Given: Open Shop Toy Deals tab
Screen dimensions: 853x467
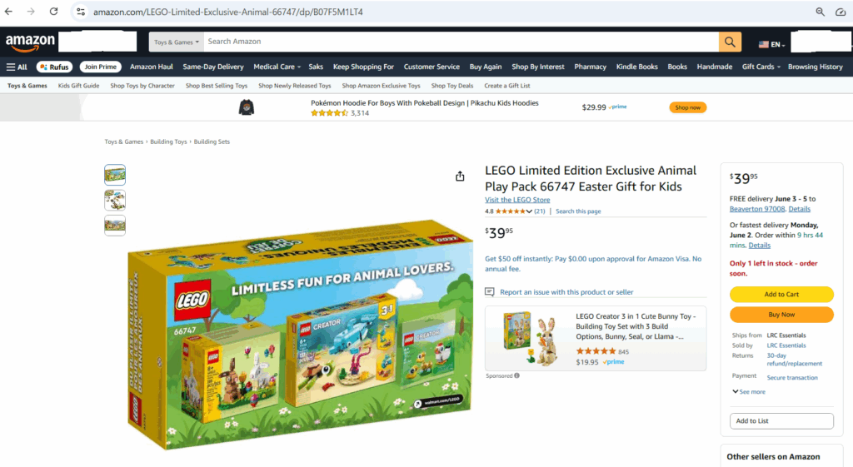Looking at the screenshot, I should click(x=452, y=86).
